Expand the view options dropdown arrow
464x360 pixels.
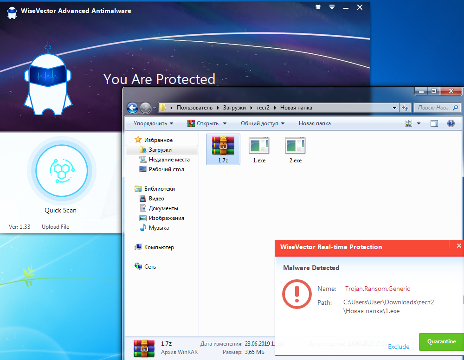pos(419,123)
